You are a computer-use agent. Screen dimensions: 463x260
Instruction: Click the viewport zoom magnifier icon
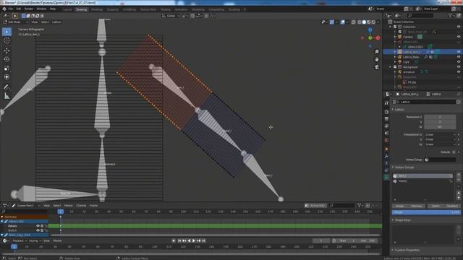pyautogui.click(x=376, y=51)
